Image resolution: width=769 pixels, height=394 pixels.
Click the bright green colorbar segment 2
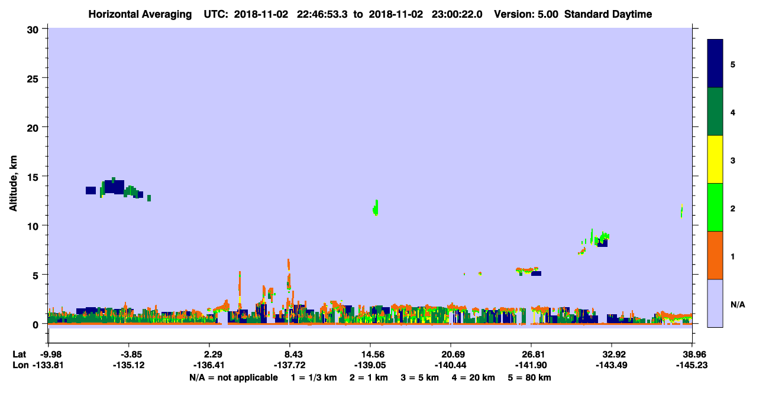coord(715,207)
